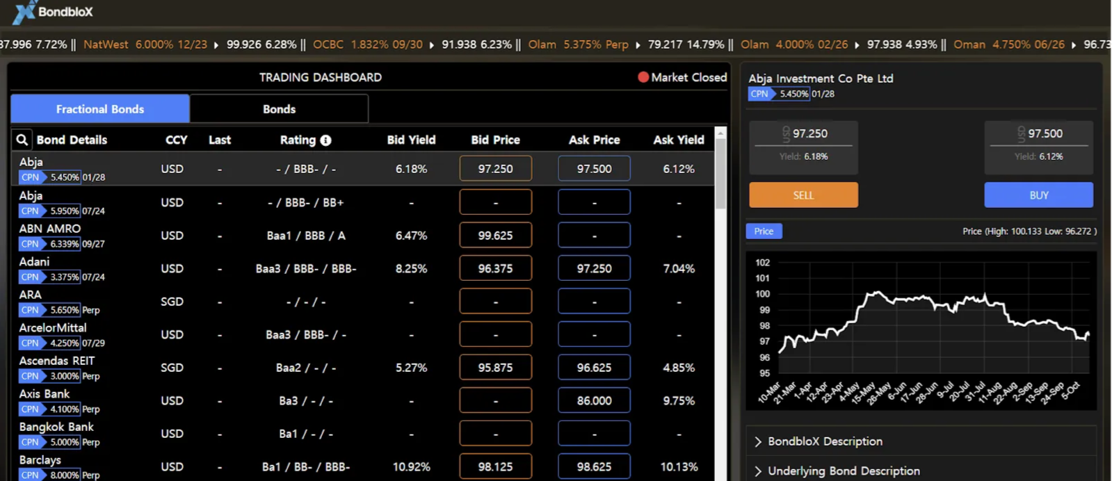Sort by the Bond Details column header

tap(72, 140)
